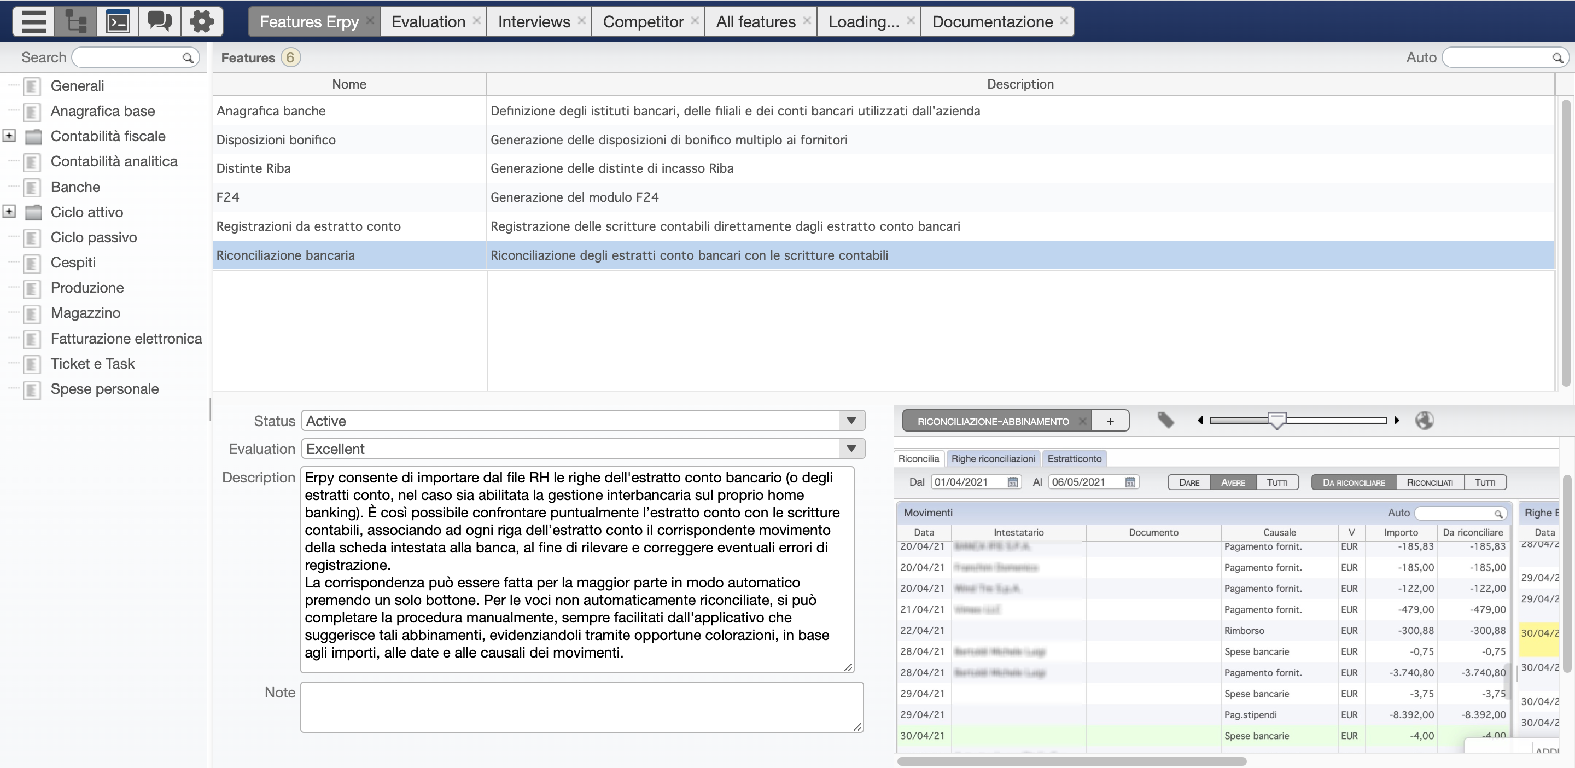This screenshot has width=1575, height=768.
Task: Open the hamburger menu icon
Action: [x=33, y=21]
